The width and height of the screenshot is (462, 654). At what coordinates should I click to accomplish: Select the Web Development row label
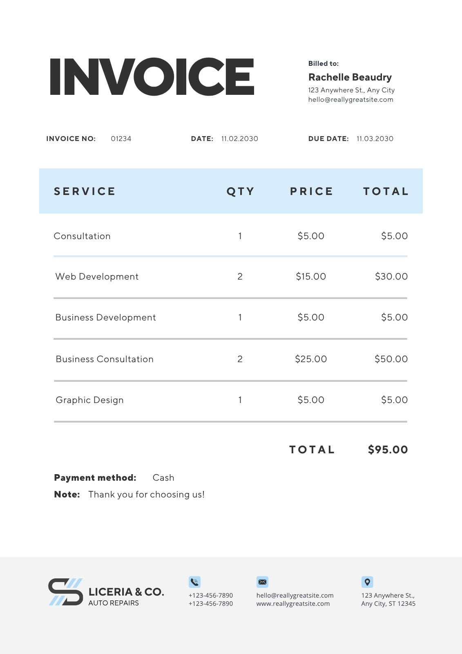coord(97,277)
